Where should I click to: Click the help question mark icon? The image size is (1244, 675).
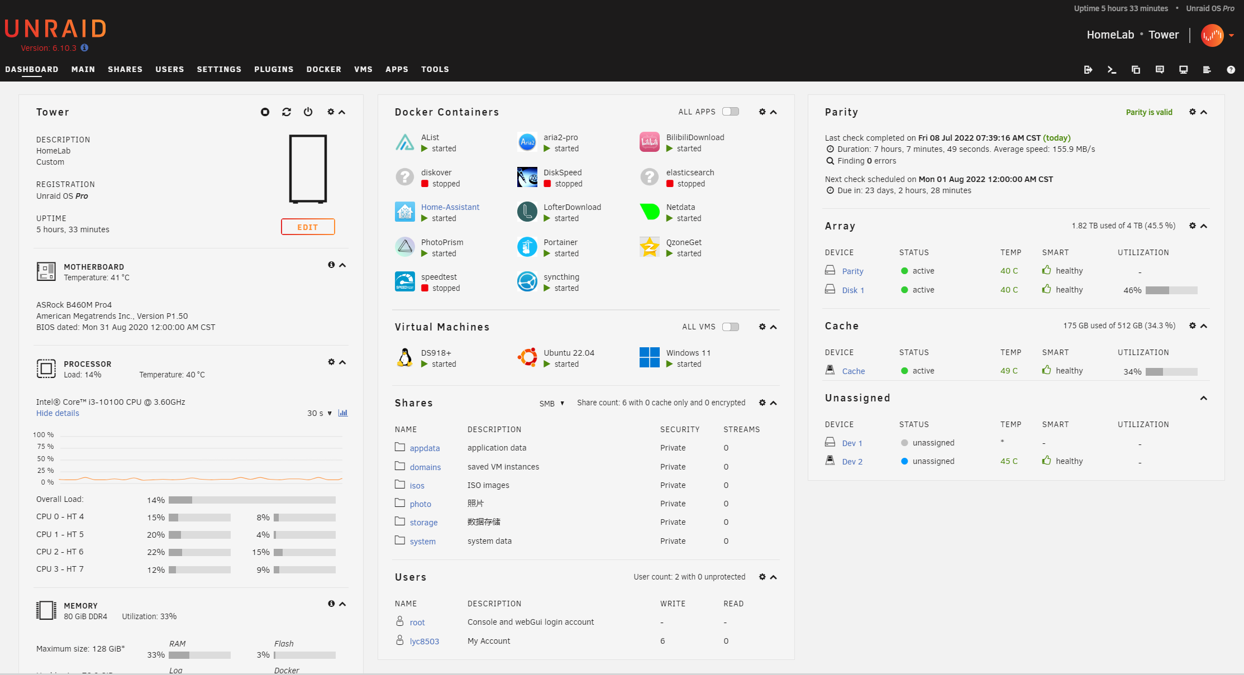point(1231,69)
